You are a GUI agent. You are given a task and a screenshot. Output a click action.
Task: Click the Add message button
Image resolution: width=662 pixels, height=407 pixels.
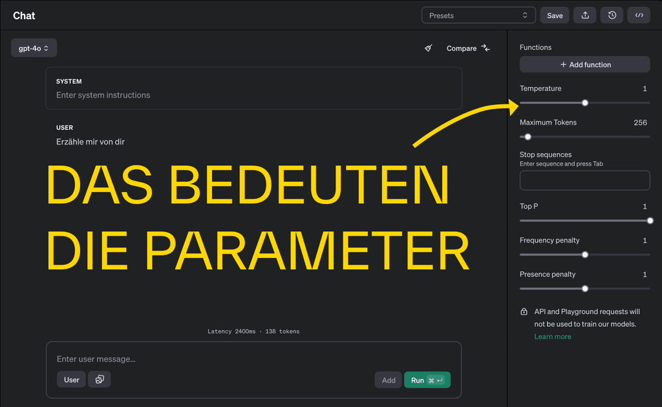click(388, 380)
